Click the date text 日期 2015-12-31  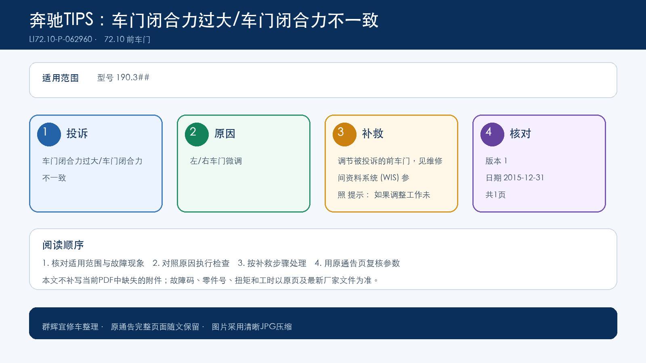coord(515,178)
